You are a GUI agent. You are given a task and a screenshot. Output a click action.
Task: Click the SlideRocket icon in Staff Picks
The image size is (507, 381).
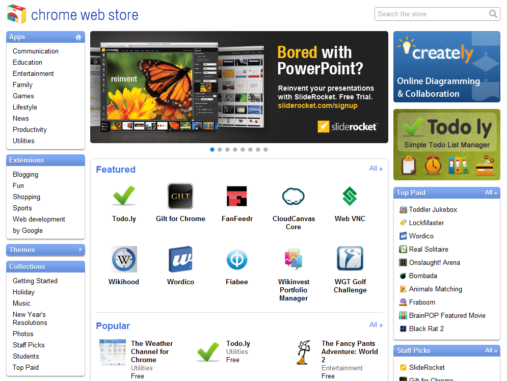tap(403, 368)
